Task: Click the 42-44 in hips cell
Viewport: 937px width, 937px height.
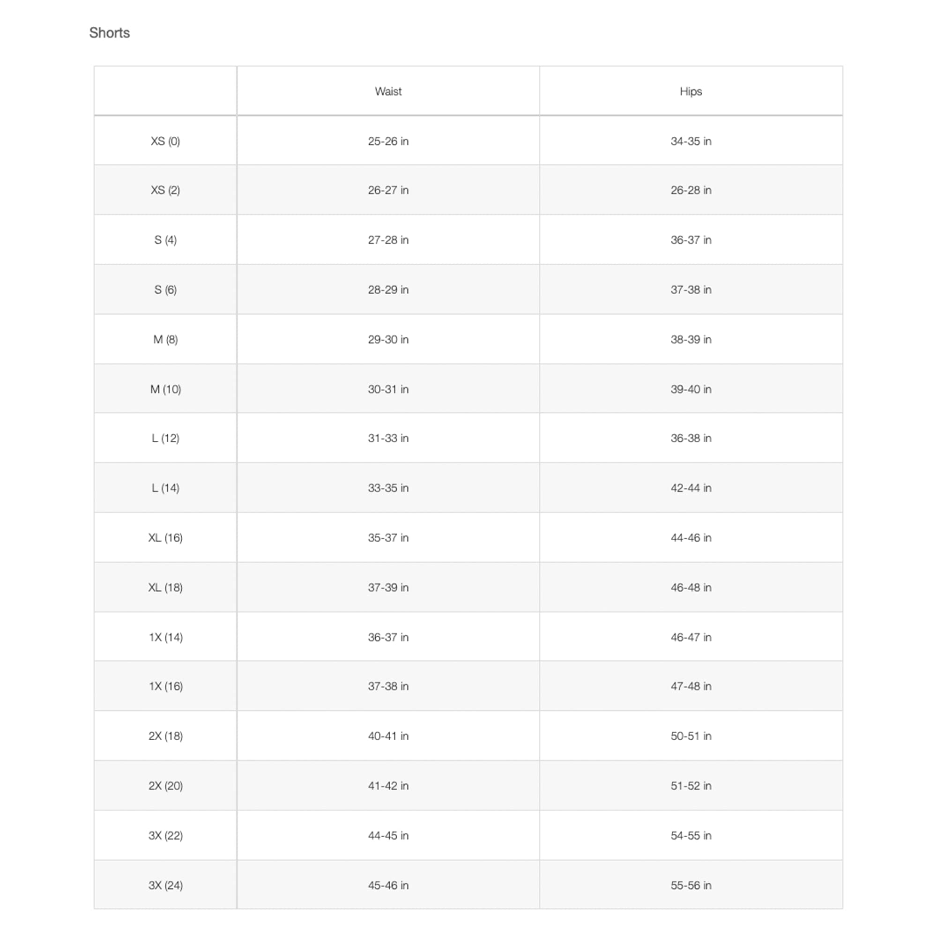Action: (x=691, y=488)
